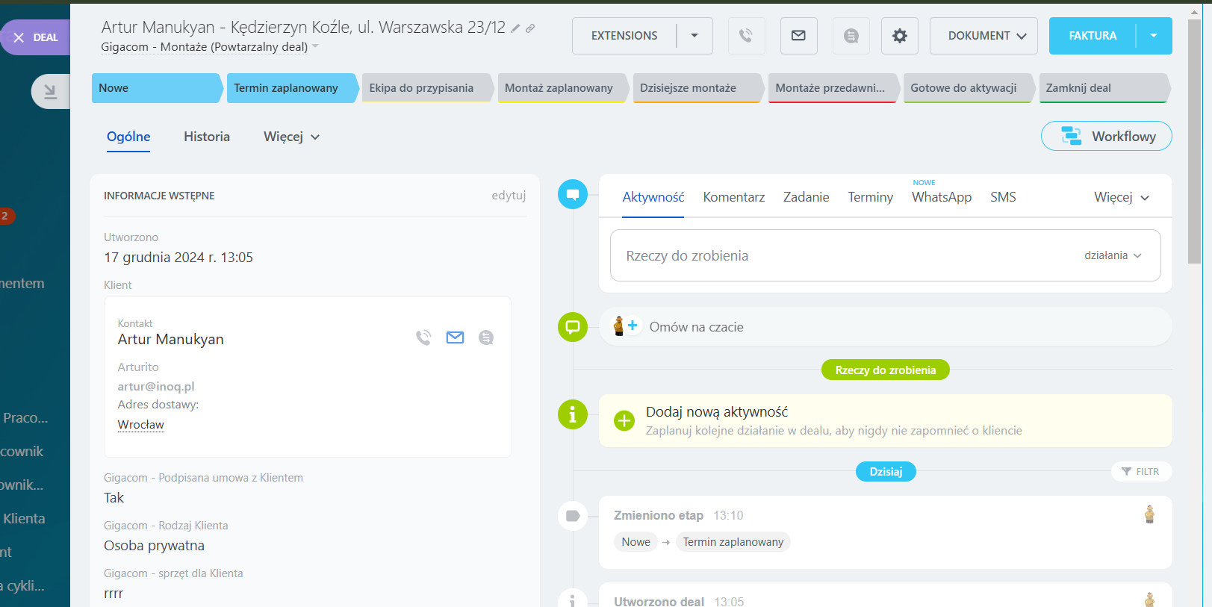Move deal to Montaż zaplanowany stage
Screen dimensions: 1212x607
click(x=562, y=88)
